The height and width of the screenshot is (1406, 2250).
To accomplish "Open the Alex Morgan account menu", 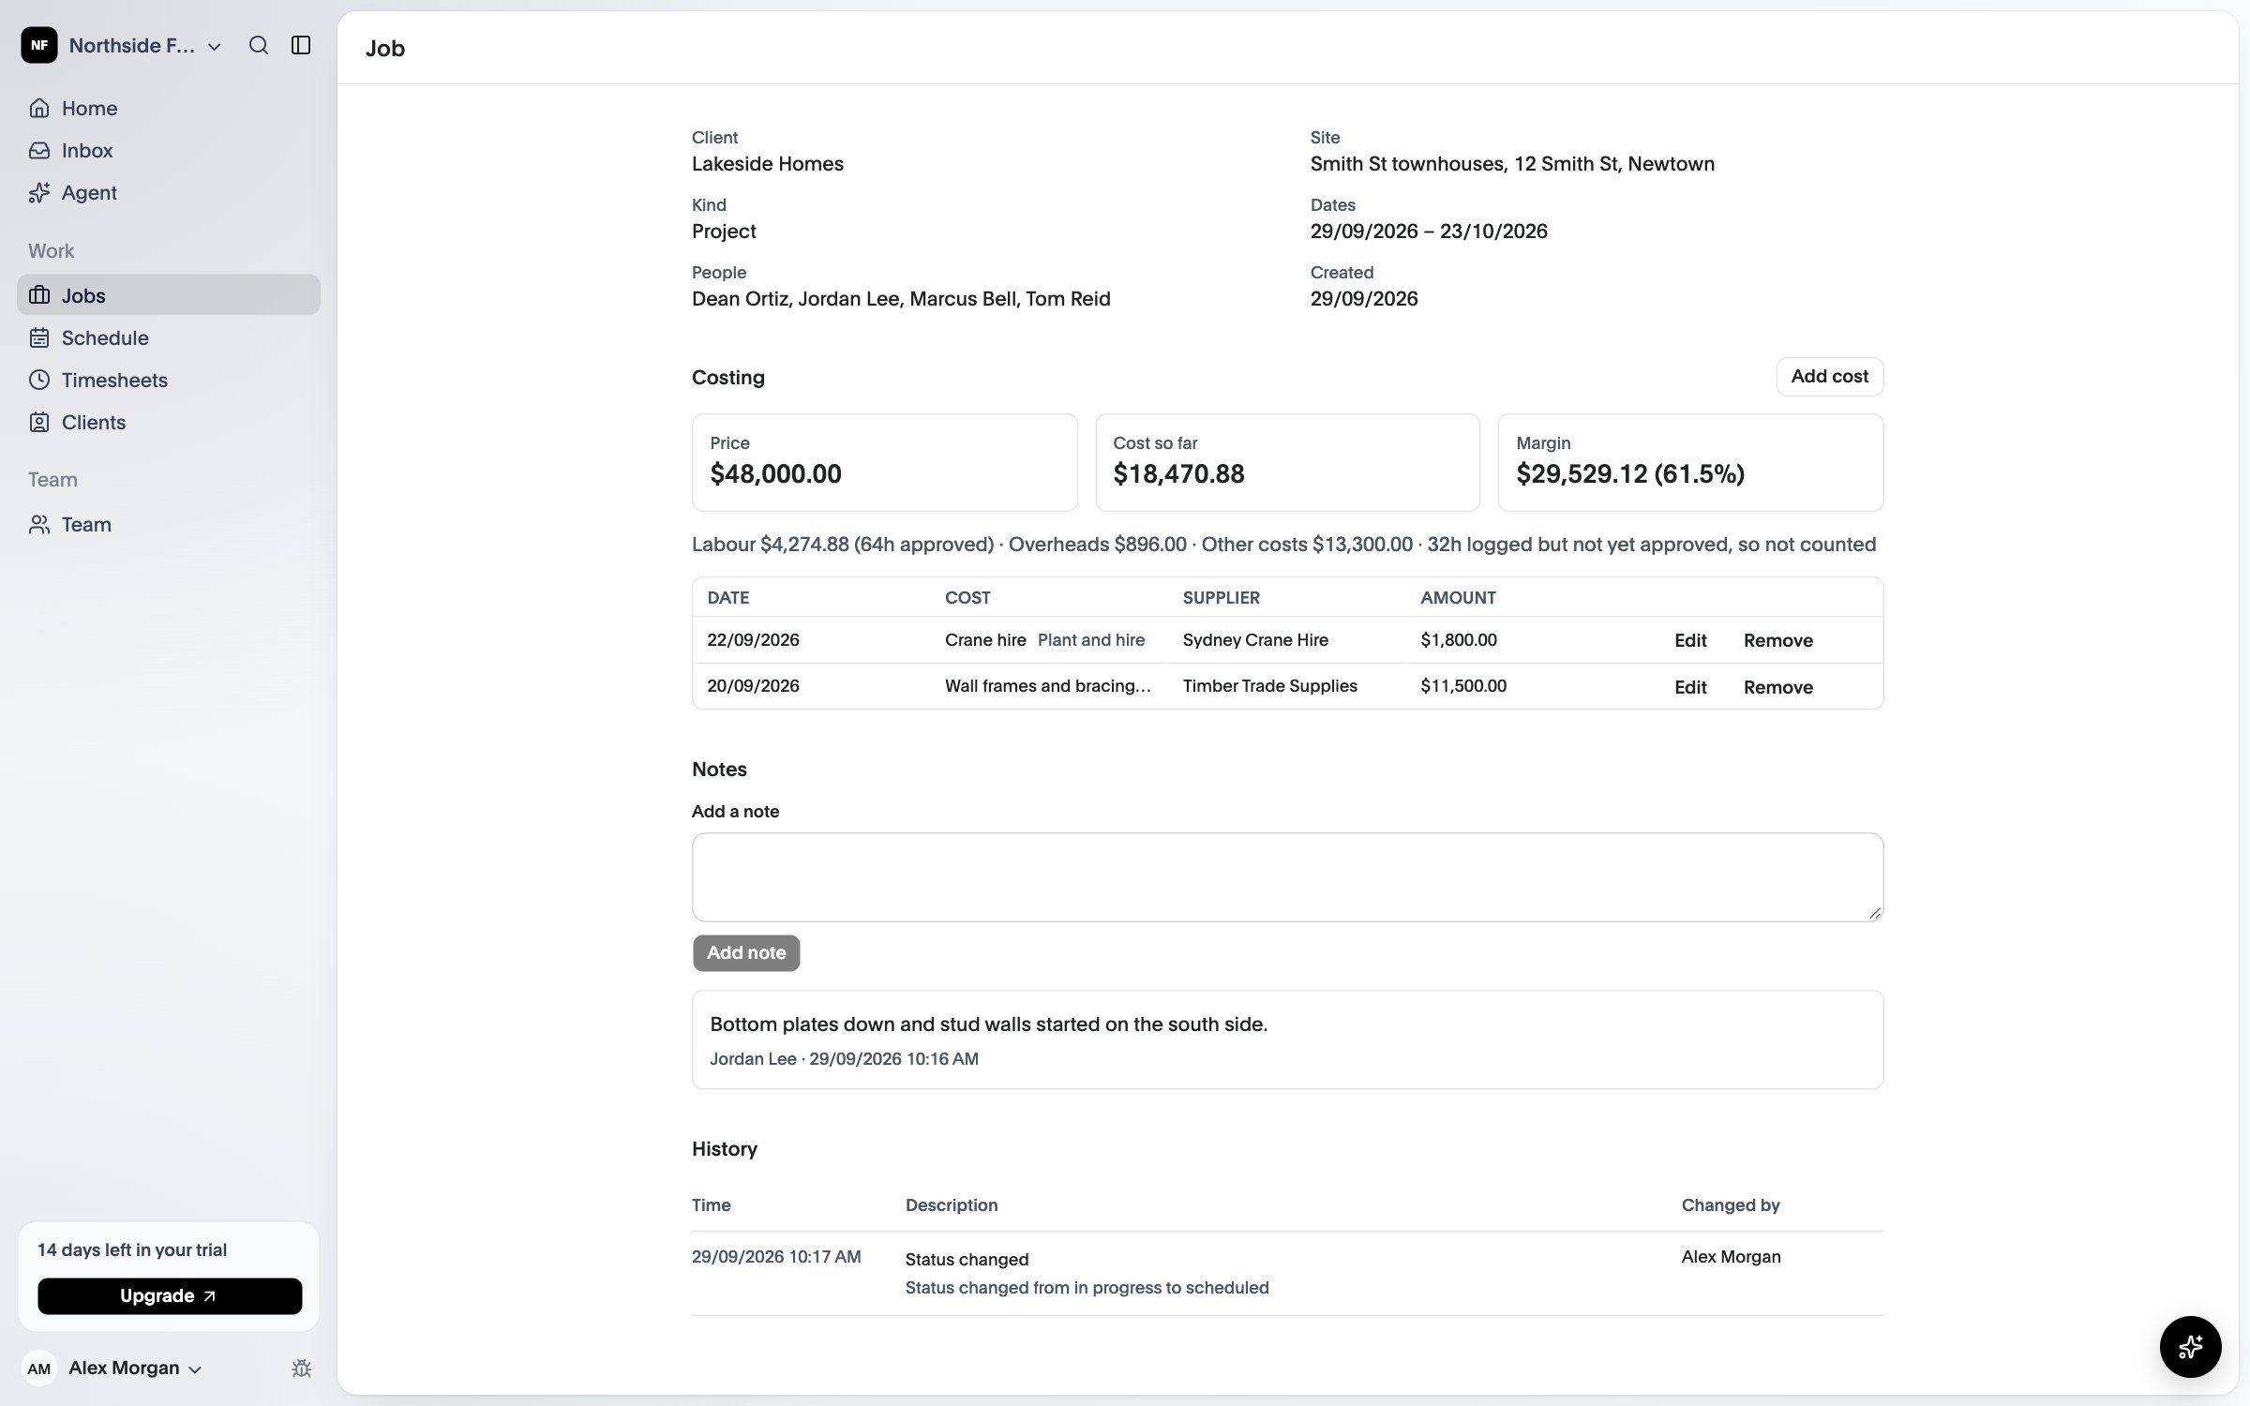I will (135, 1368).
